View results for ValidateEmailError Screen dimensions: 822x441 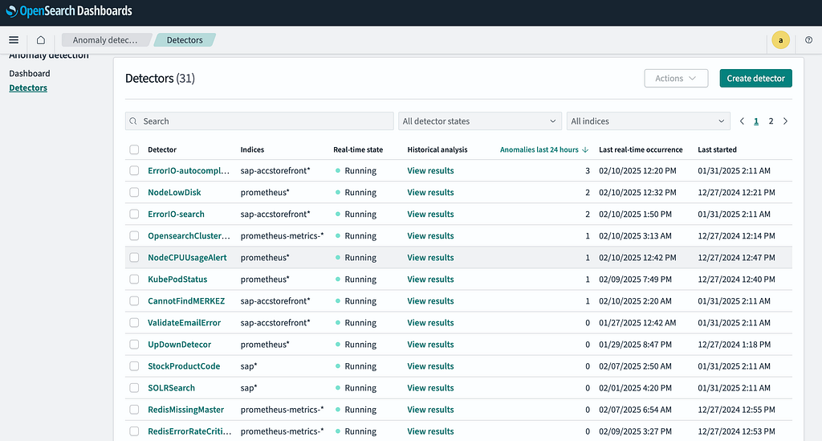click(430, 323)
